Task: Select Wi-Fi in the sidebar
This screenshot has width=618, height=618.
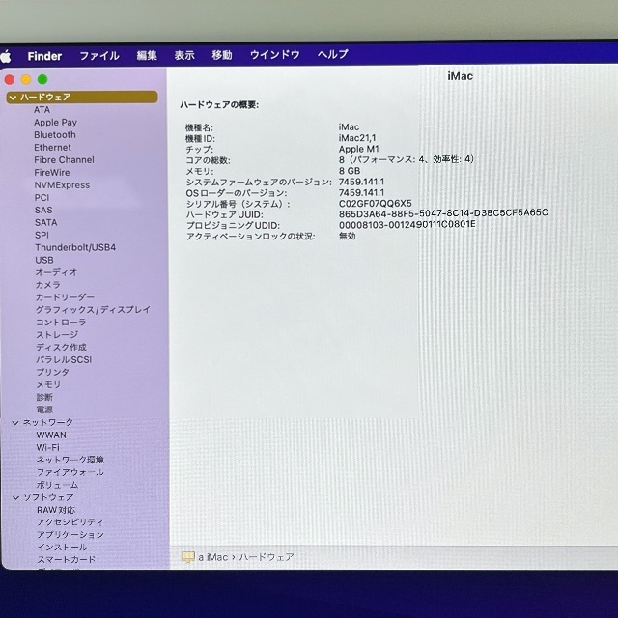Action: click(x=47, y=448)
